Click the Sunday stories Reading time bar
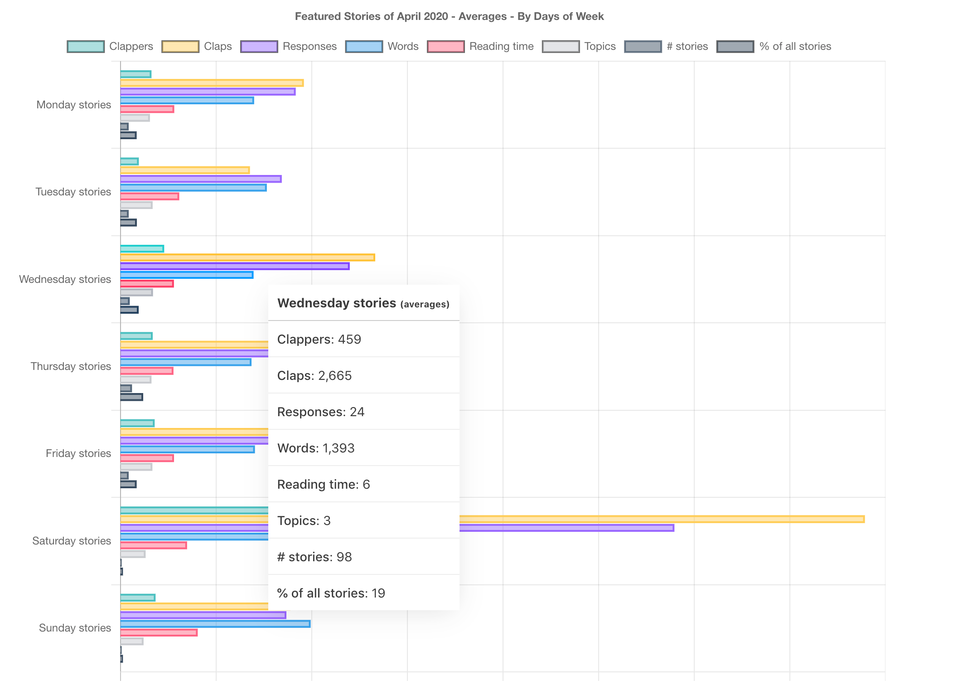 coord(159,632)
